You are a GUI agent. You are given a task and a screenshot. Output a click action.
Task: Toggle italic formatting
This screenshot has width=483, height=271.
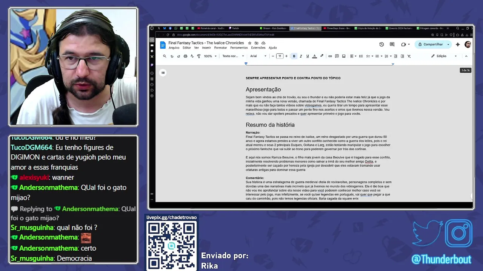[301, 56]
